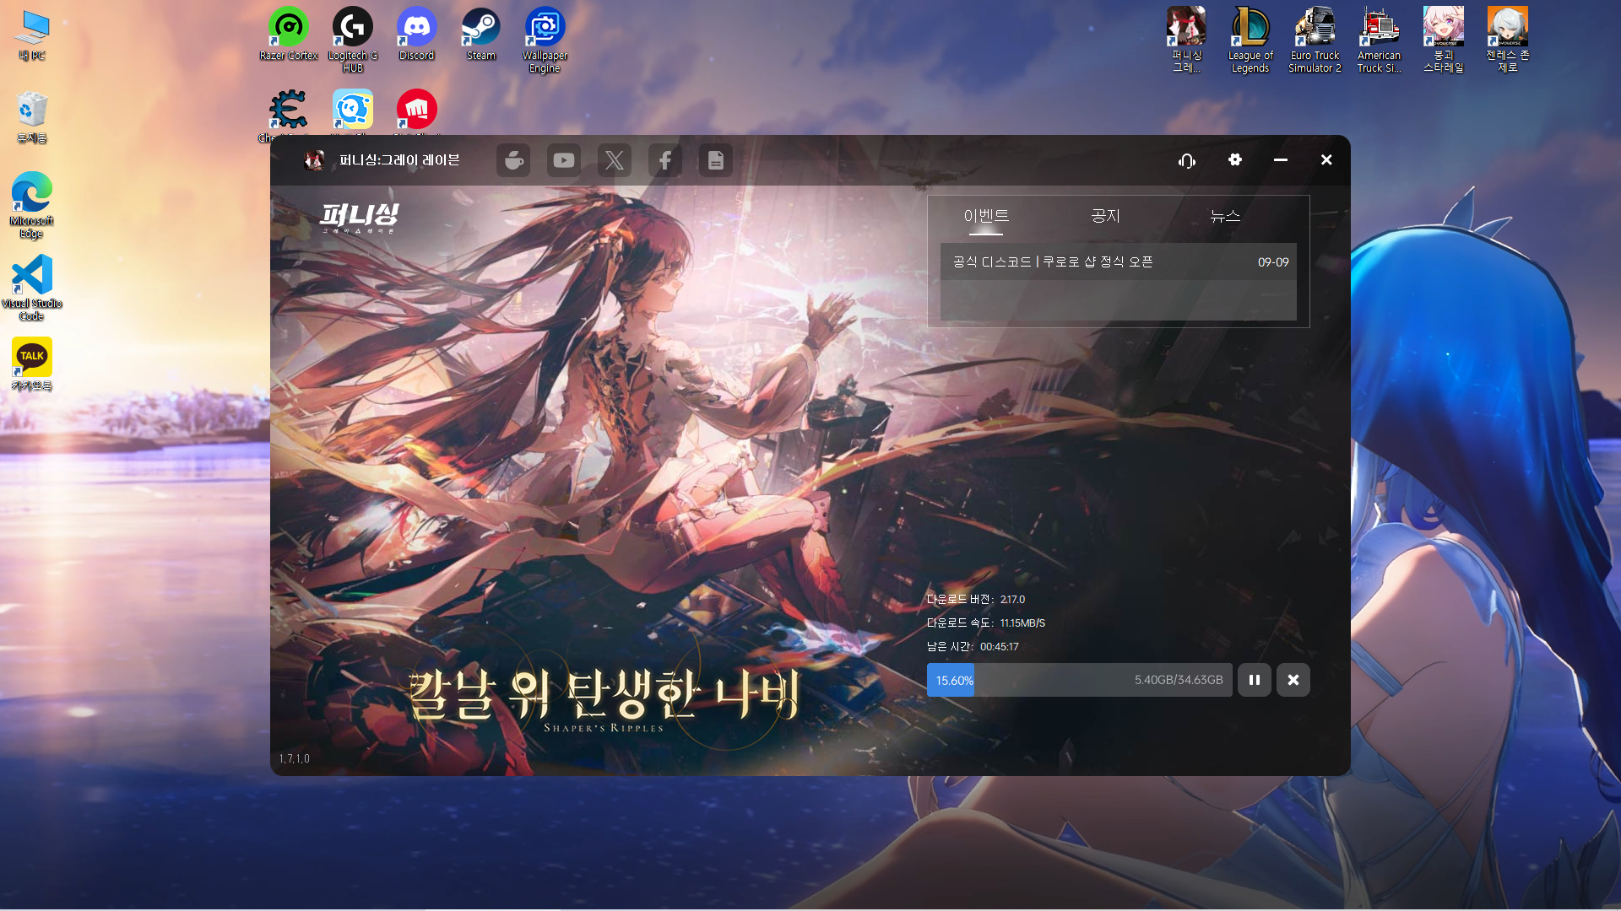
Task: Open the Facebook link icon
Action: click(665, 160)
